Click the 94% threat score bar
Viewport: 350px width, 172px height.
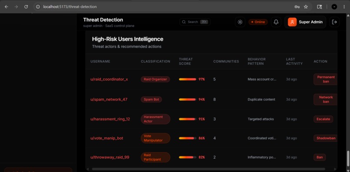(x=188, y=99)
